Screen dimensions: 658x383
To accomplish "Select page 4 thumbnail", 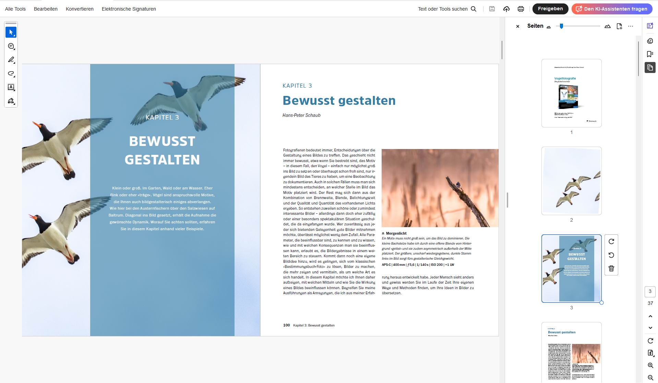I will 572,353.
